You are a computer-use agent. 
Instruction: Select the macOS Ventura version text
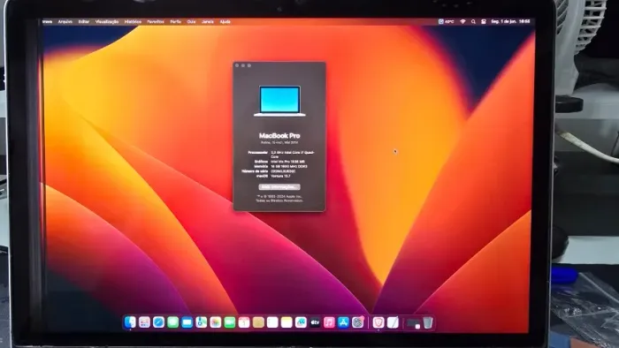280,176
